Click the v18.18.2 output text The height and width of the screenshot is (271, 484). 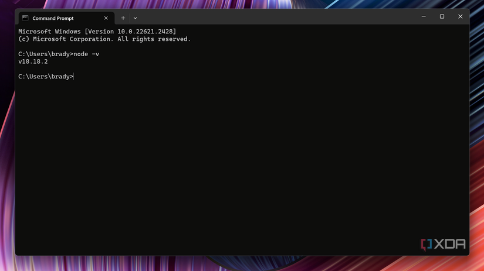pos(33,61)
